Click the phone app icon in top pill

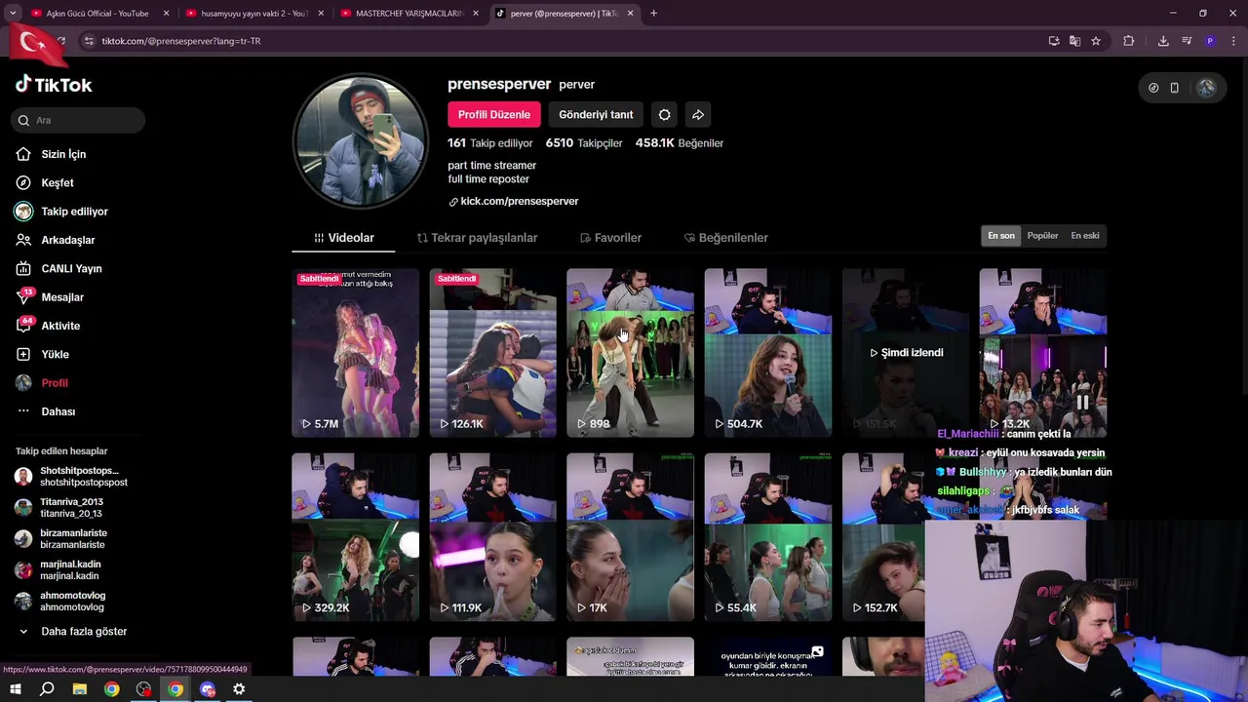tap(1175, 88)
